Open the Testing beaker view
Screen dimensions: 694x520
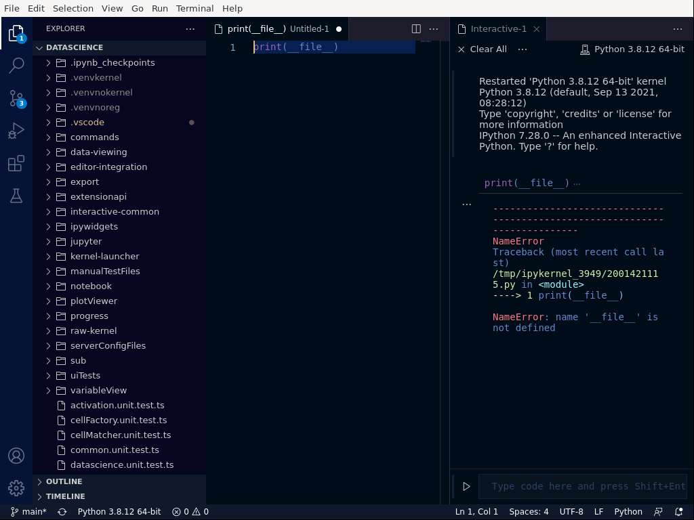(x=16, y=196)
